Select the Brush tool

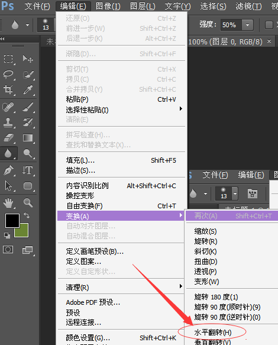pos(28,107)
